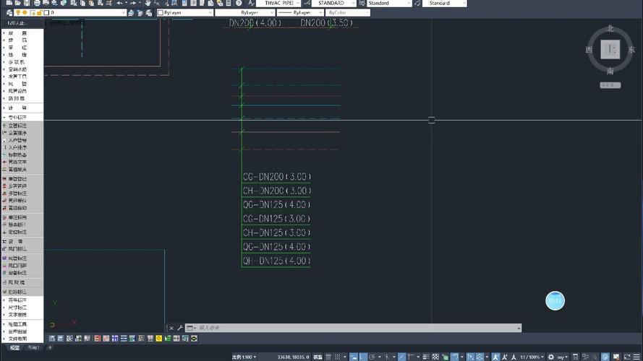
Task: Click the status bar settings gear icon
Action: (551, 357)
